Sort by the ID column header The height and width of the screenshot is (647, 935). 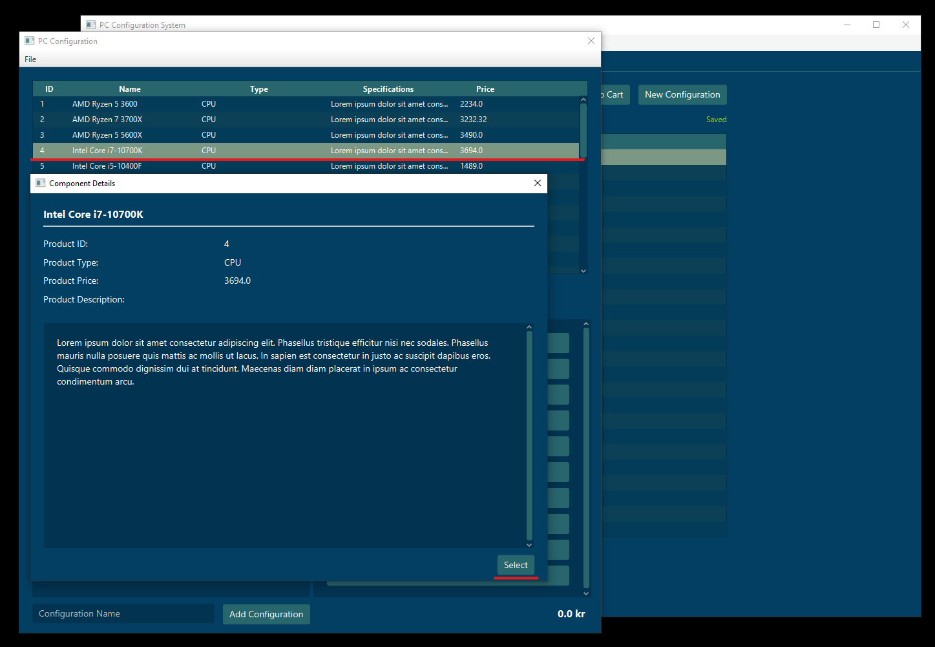point(49,89)
